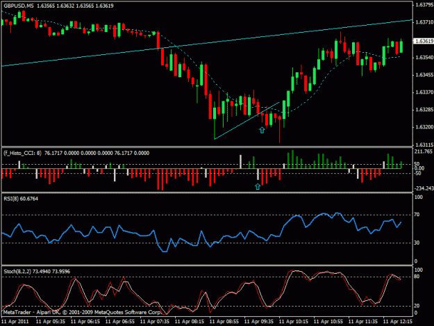
Task: Click price axis label 1.63200
Action: pyautogui.click(x=424, y=127)
